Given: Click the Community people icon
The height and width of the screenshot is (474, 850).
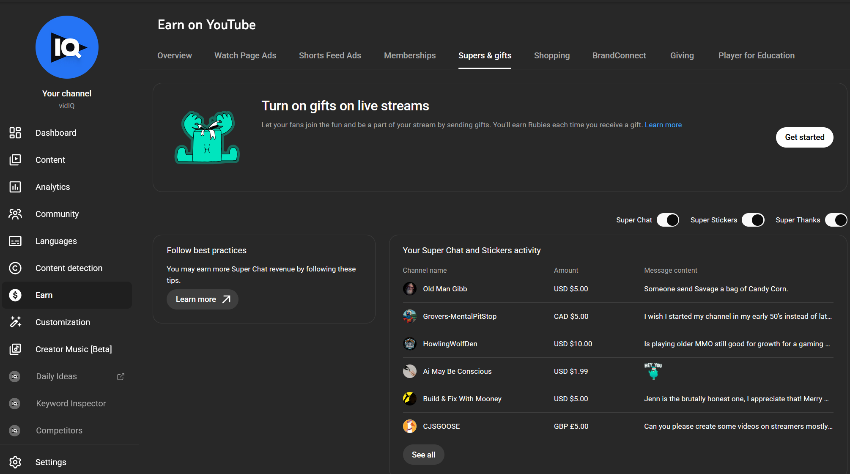Looking at the screenshot, I should (15, 214).
